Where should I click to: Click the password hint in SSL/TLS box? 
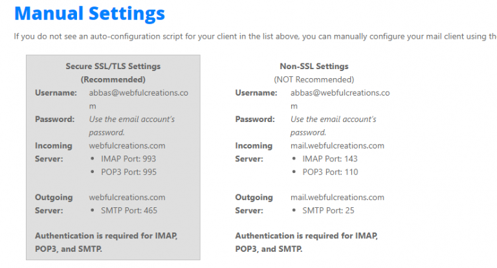[131, 125]
